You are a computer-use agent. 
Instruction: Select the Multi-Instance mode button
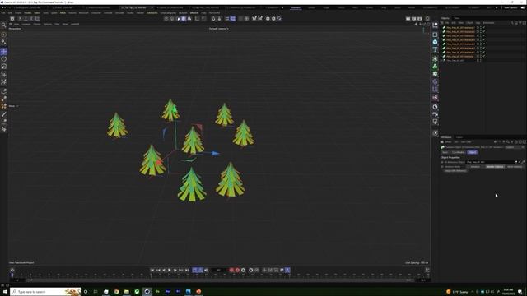(x=515, y=166)
